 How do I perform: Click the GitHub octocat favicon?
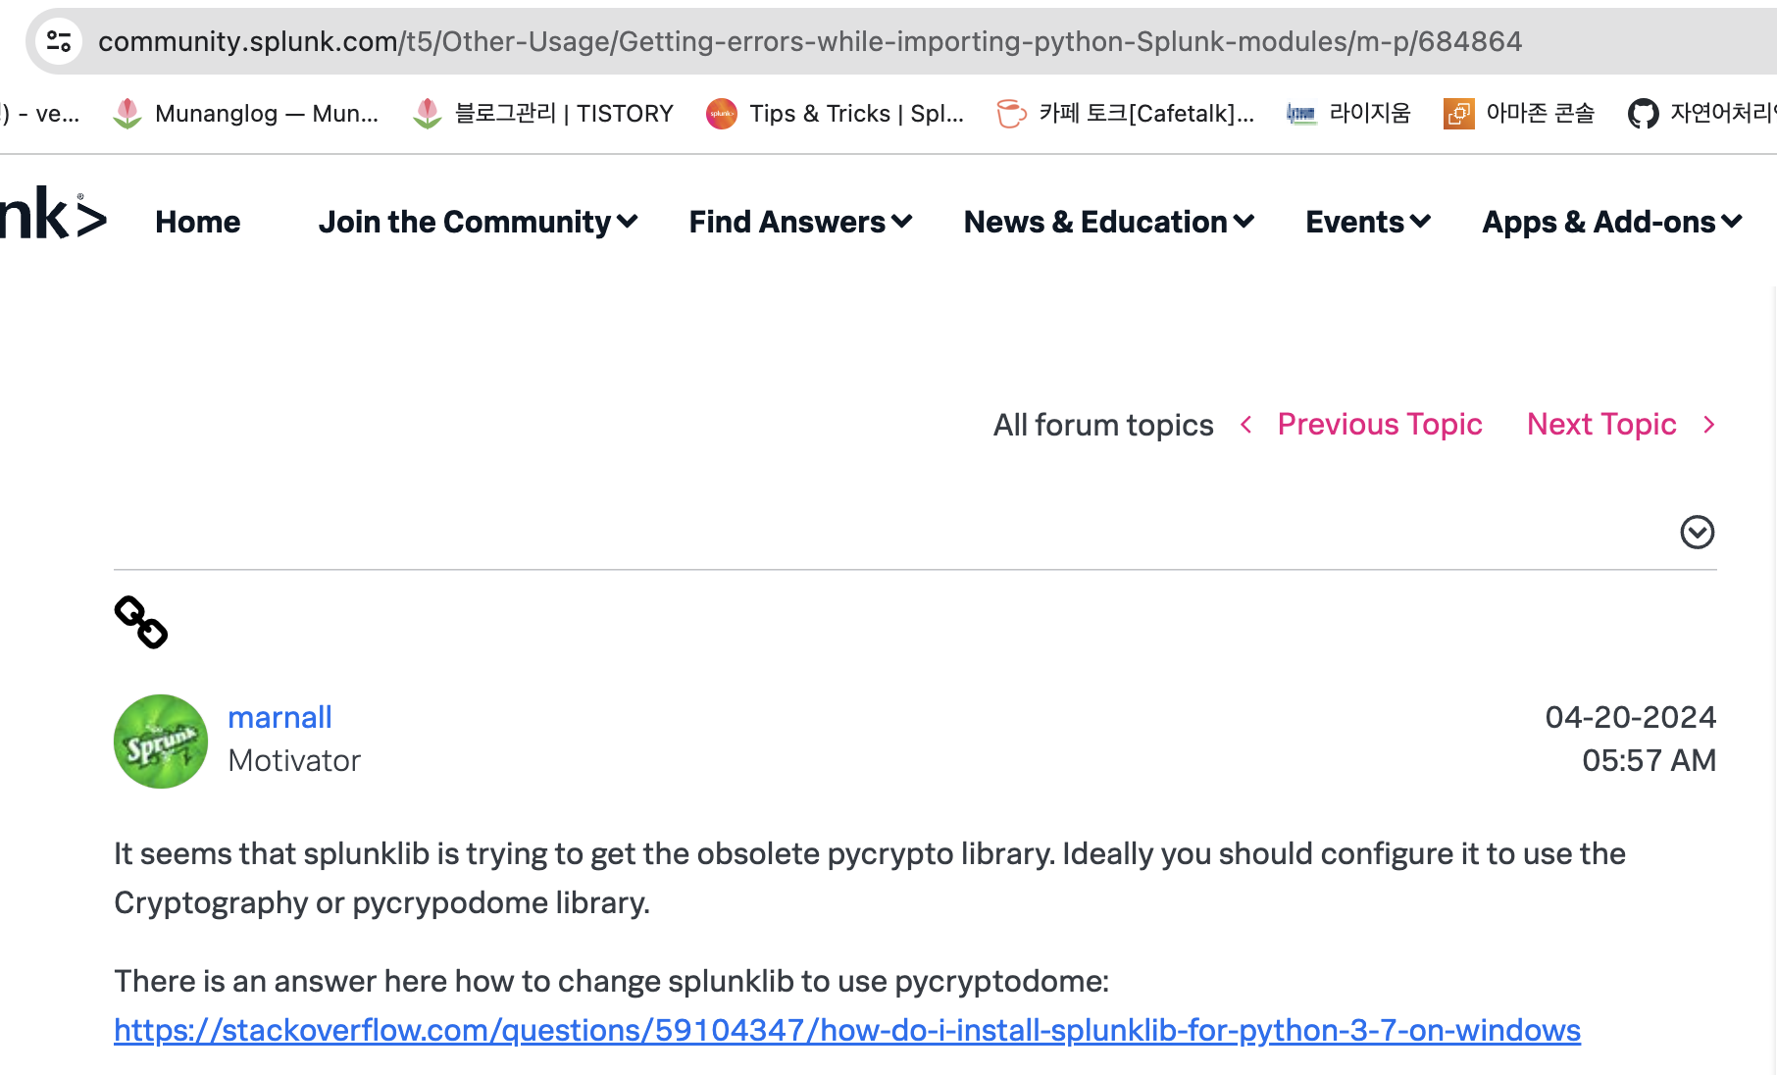click(1644, 114)
